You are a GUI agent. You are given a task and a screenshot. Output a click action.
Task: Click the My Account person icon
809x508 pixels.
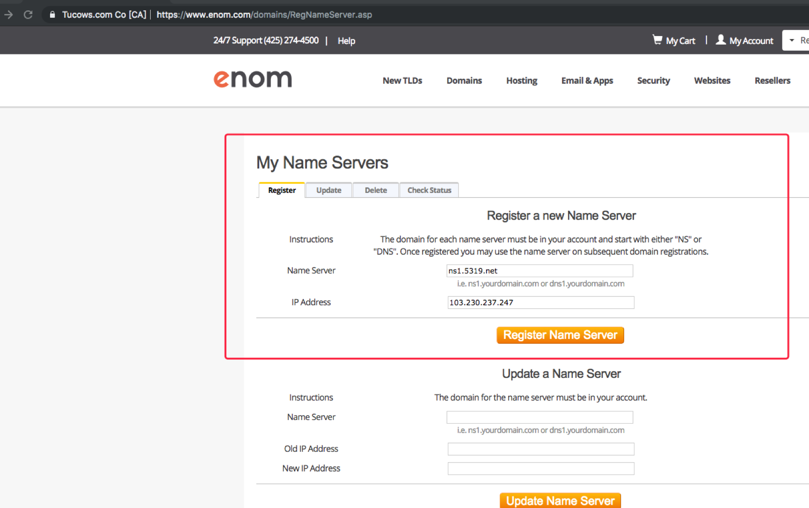721,40
